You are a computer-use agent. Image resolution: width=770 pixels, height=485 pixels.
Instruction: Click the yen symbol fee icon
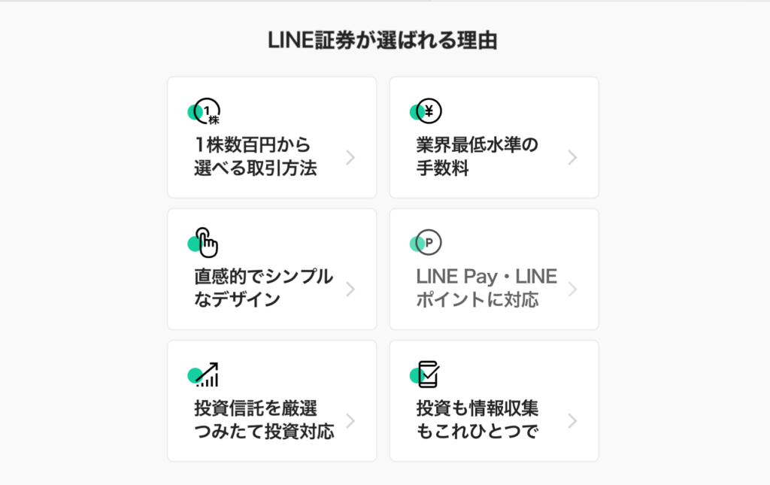coord(426,111)
